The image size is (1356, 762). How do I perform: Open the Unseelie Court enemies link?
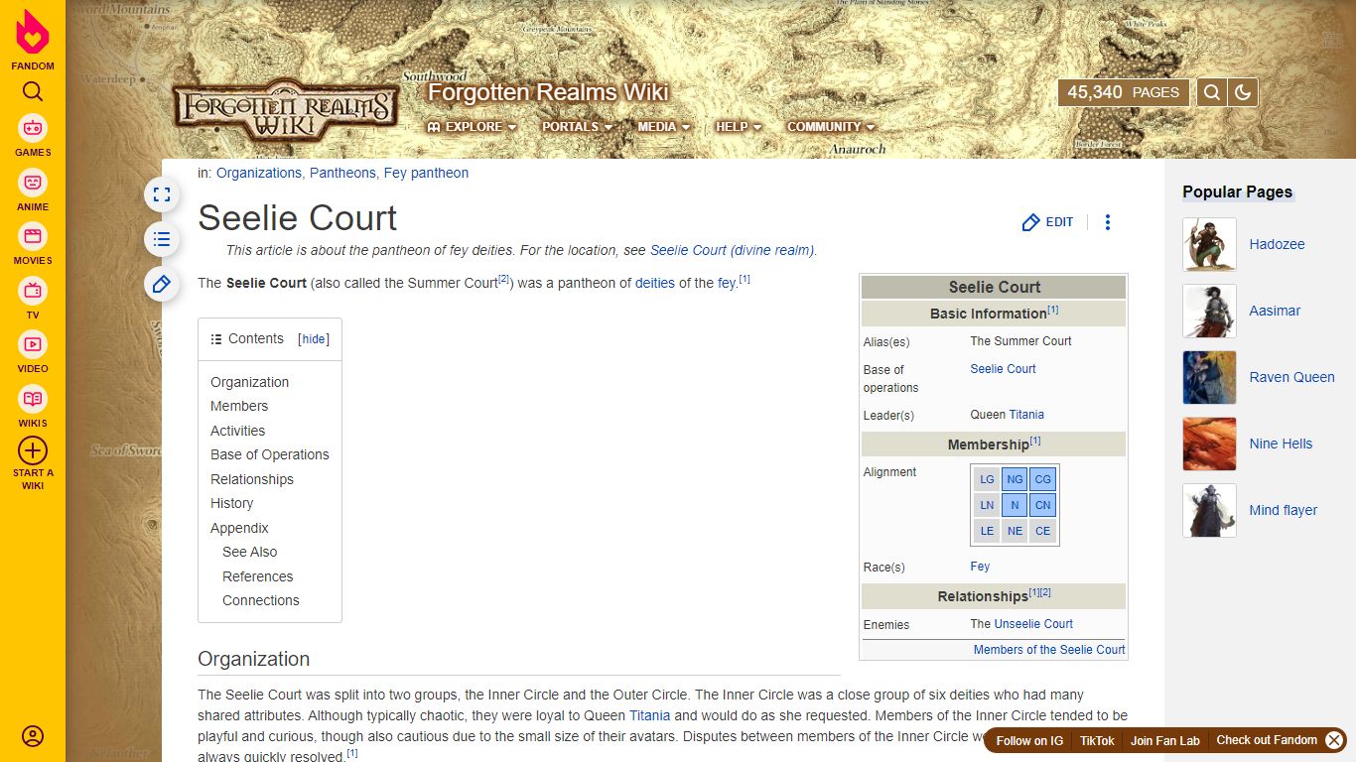pyautogui.click(x=1033, y=624)
